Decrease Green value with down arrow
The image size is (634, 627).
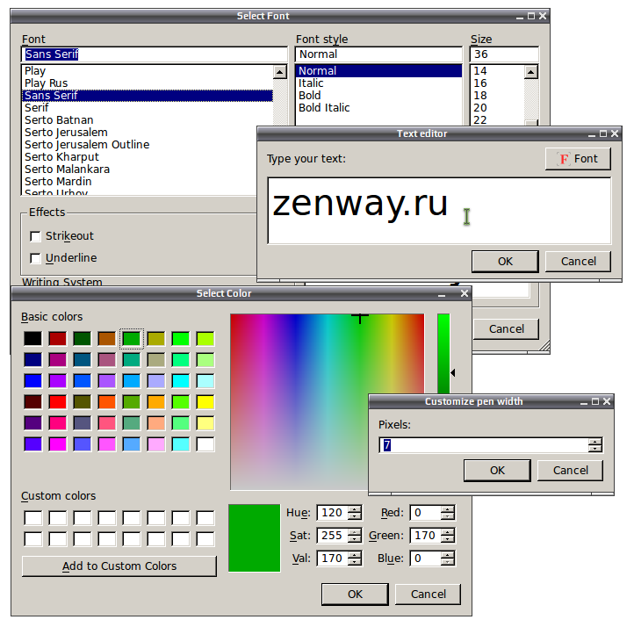[448, 539]
